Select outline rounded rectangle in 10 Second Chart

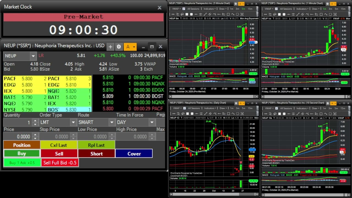click(330, 113)
